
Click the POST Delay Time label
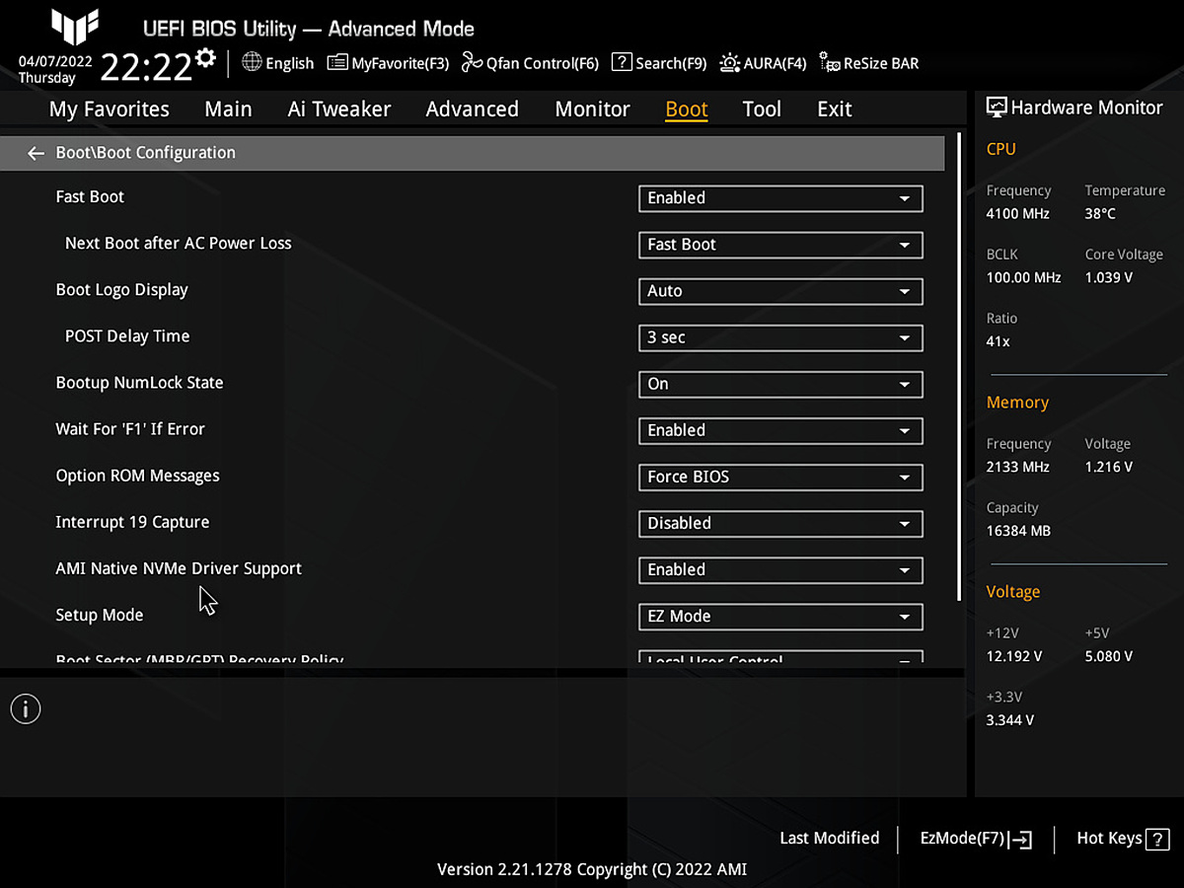point(127,336)
